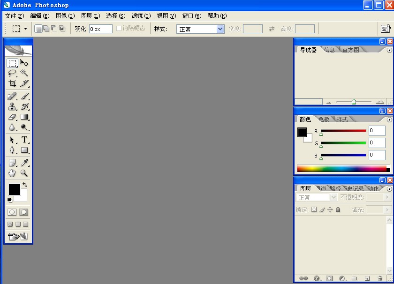Image resolution: width=394 pixels, height=284 pixels.
Task: Open the 滤镜 menu
Action: point(141,16)
